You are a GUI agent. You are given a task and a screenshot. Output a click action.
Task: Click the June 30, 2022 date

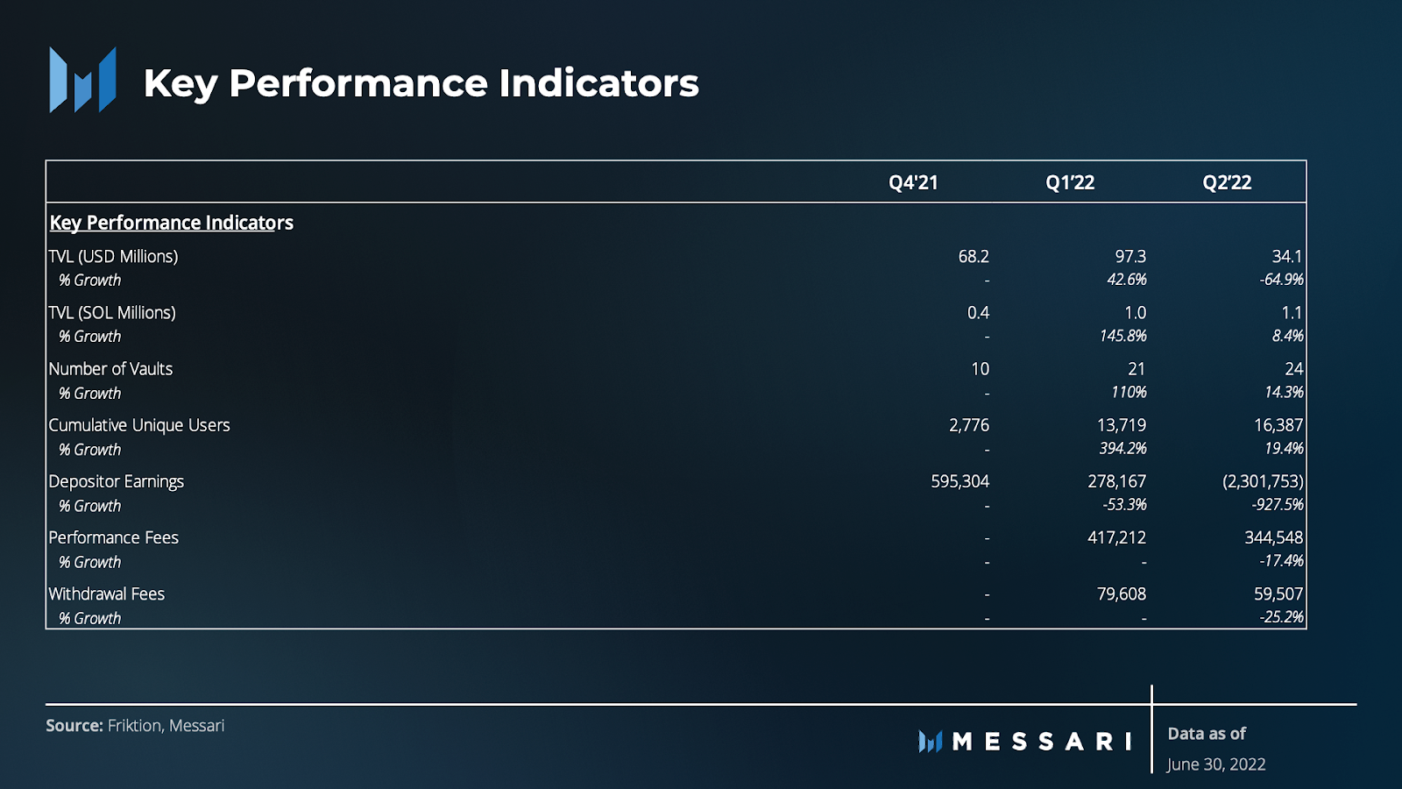click(x=1216, y=764)
